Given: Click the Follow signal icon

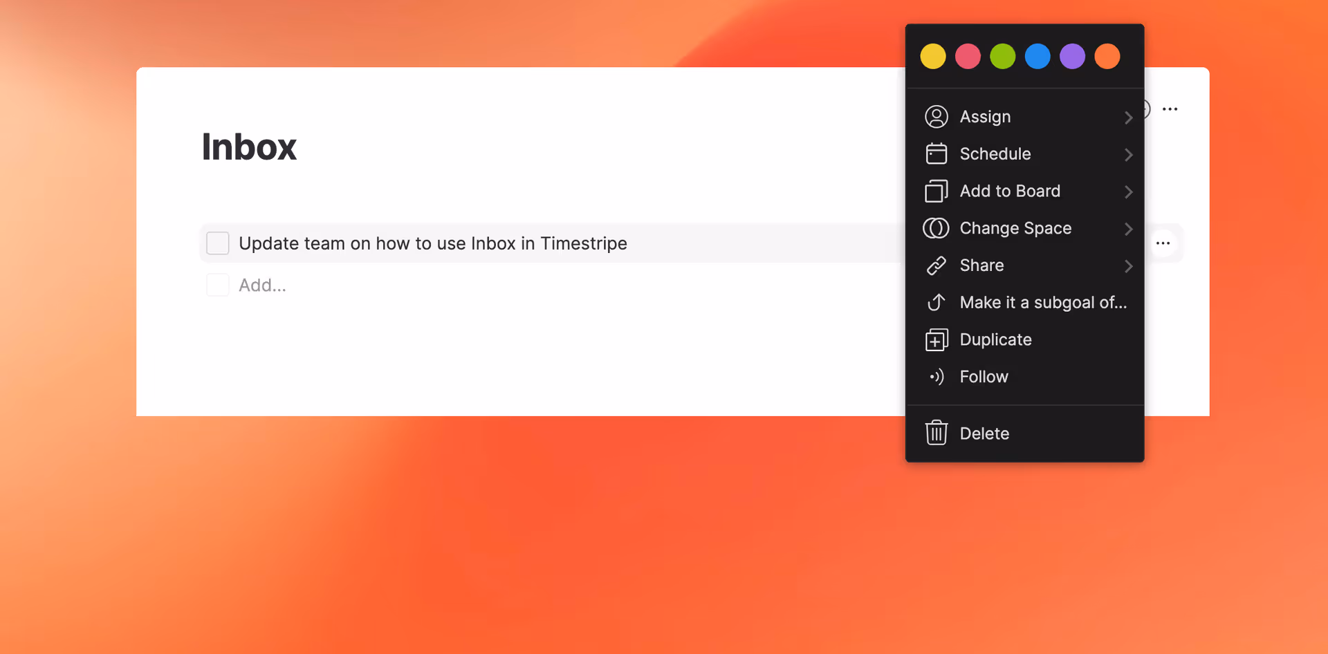Looking at the screenshot, I should click(937, 377).
